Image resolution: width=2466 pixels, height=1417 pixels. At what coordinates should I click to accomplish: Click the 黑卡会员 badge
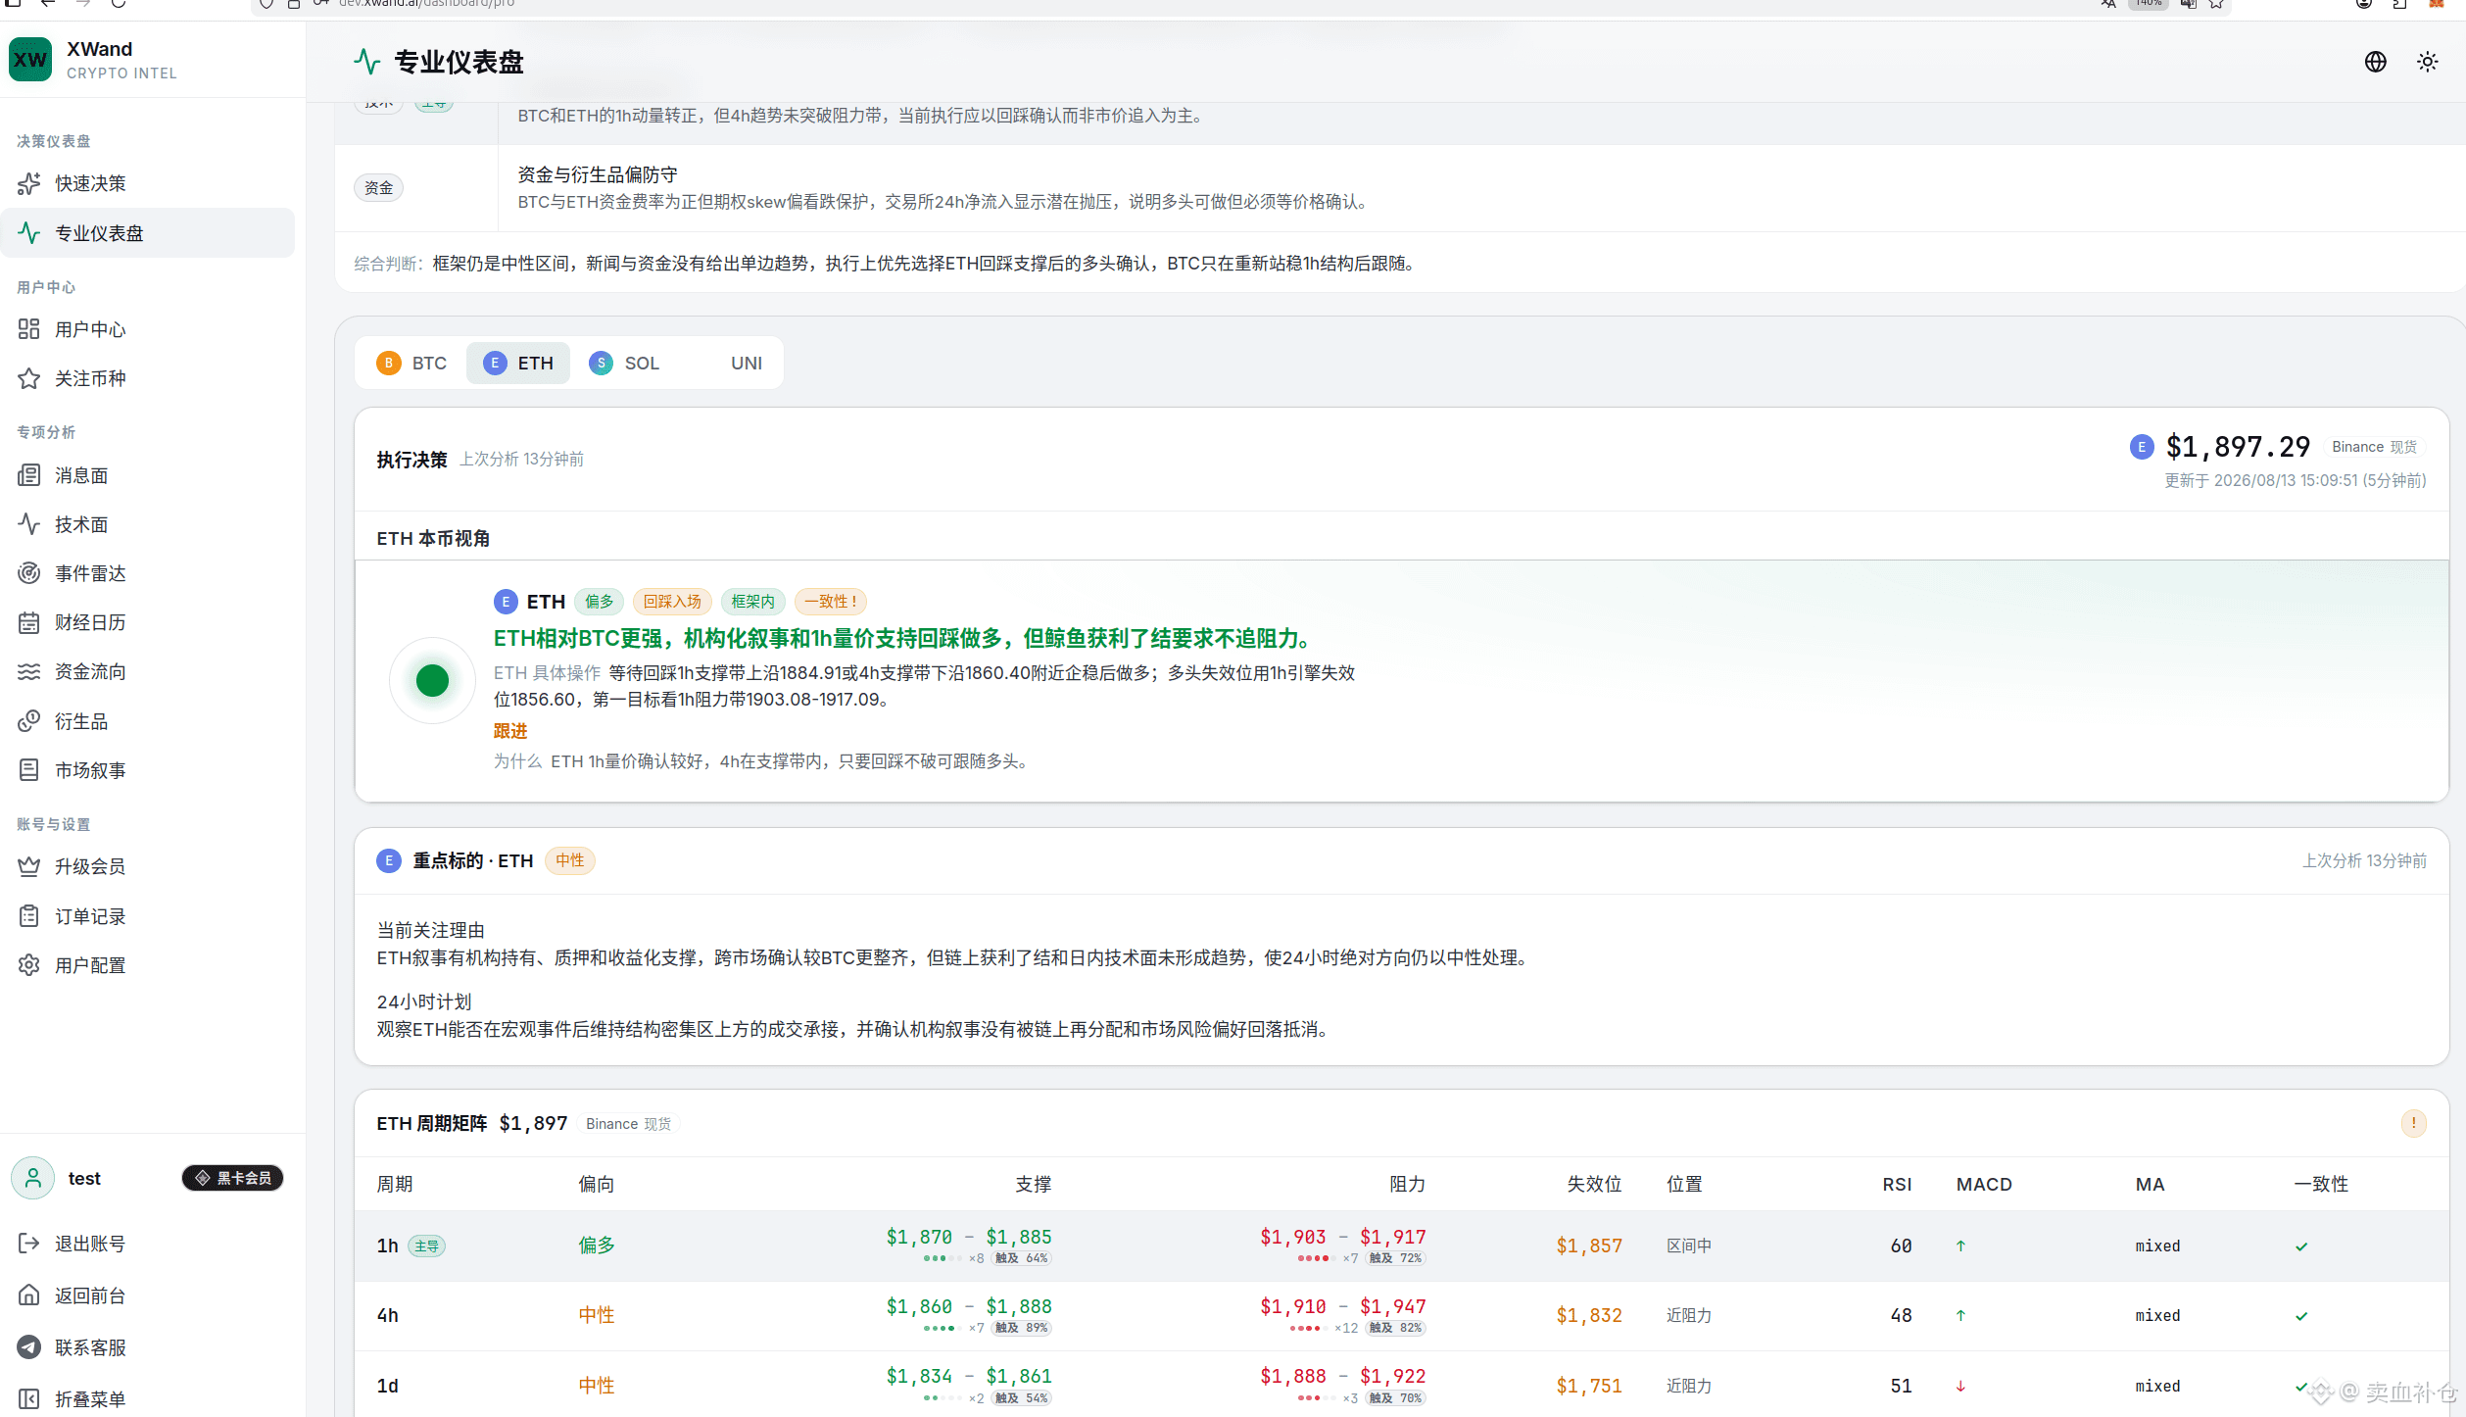tap(233, 1178)
